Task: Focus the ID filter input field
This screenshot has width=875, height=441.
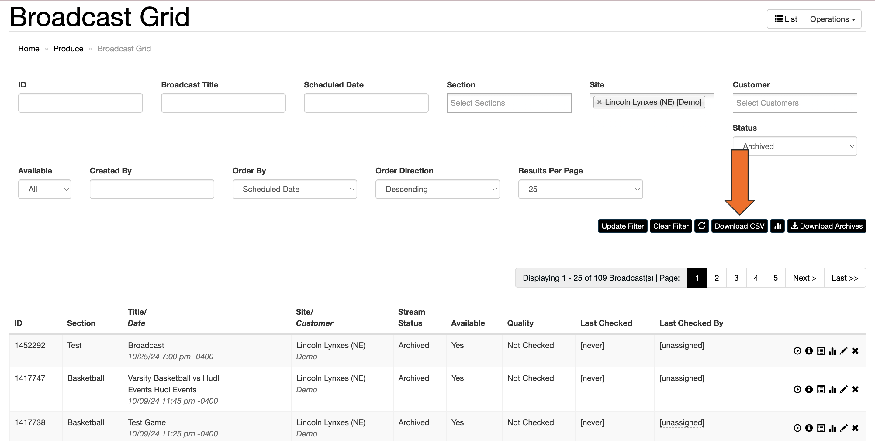Action: pyautogui.click(x=80, y=103)
